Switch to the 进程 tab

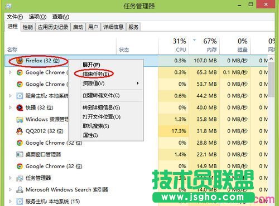(12, 27)
